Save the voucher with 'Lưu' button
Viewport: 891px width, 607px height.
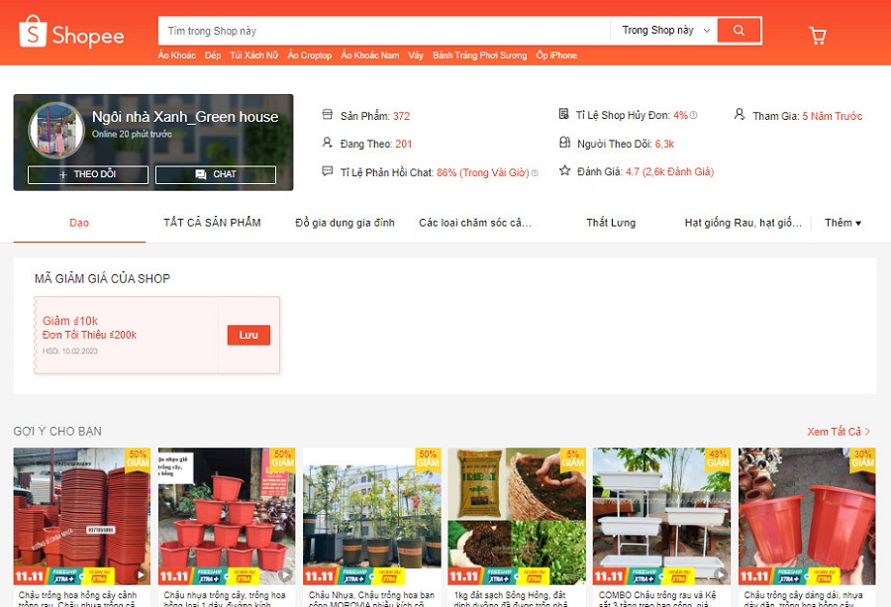click(x=248, y=335)
